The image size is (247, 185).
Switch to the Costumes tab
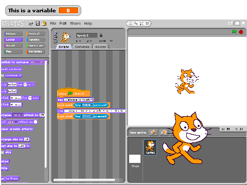[x=82, y=47]
